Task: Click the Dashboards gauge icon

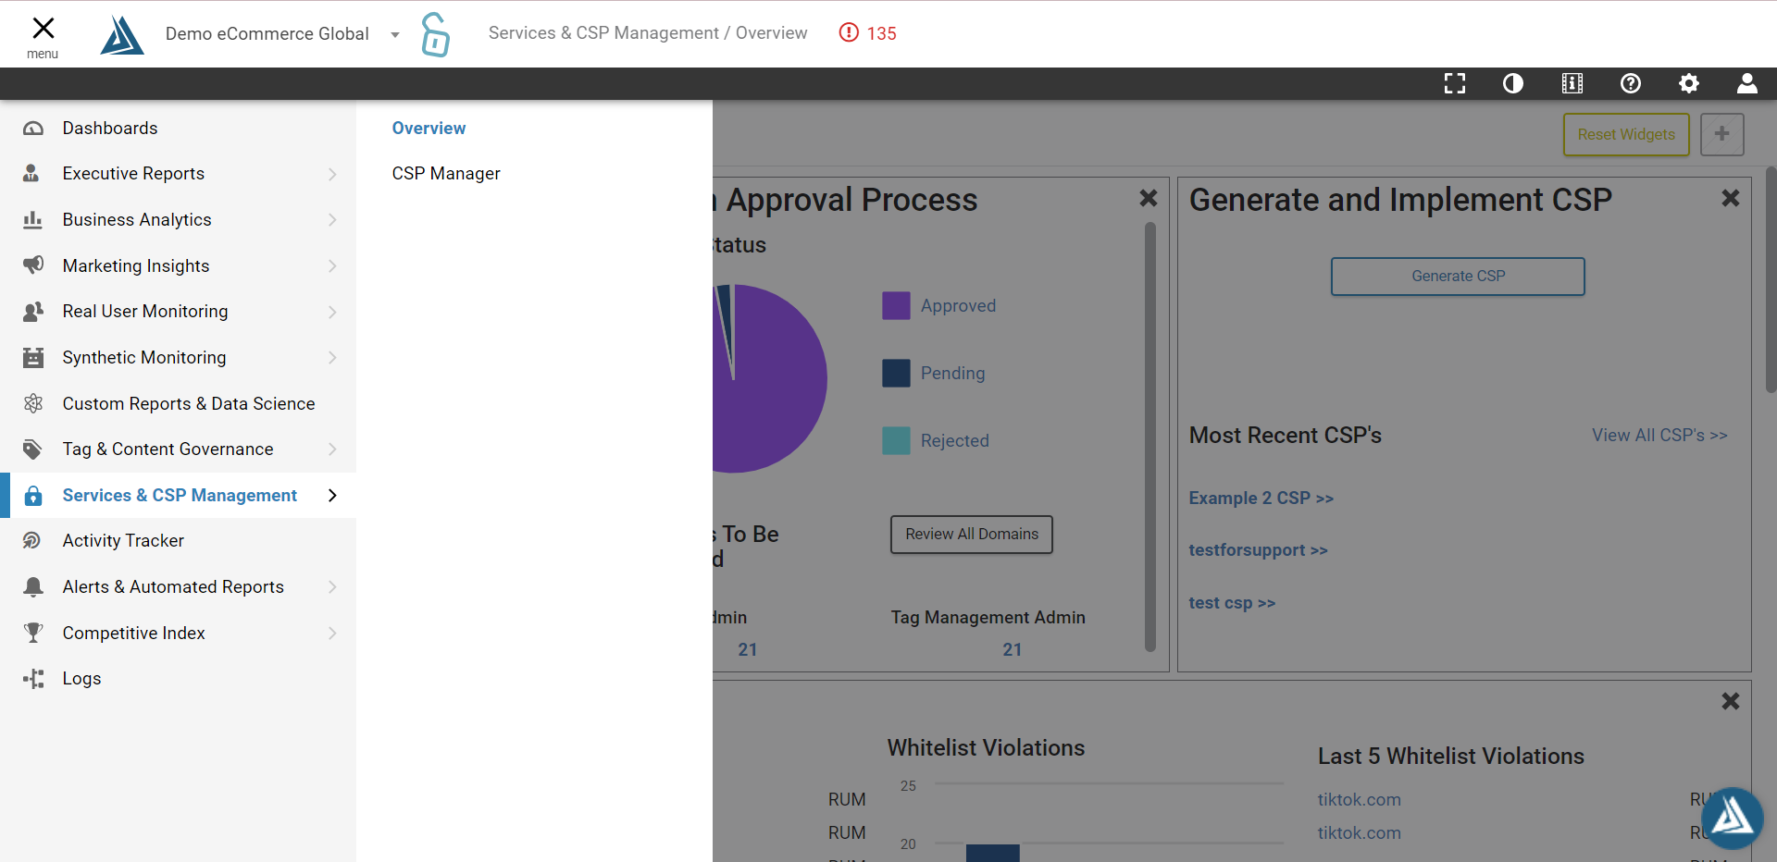Action: point(33,128)
